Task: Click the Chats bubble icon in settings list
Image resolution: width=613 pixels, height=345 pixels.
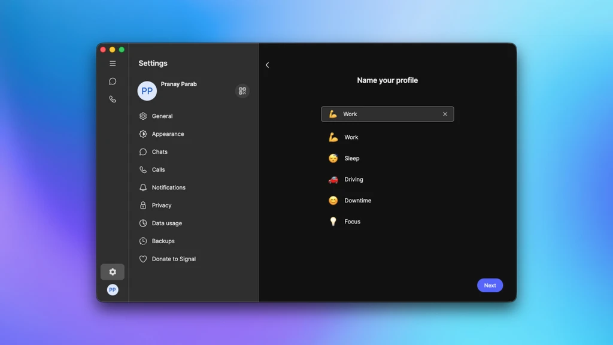Action: pos(143,152)
